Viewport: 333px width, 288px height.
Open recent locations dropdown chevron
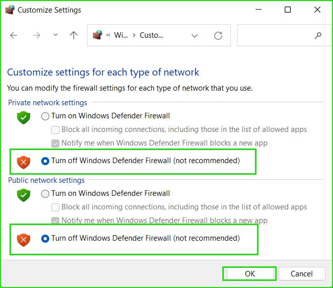coord(55,35)
